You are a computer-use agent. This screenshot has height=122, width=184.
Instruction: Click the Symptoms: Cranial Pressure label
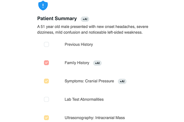coord(89,81)
